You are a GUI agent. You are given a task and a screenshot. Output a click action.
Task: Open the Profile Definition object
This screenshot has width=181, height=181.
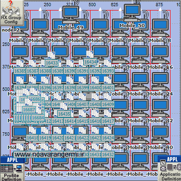coord(12,169)
